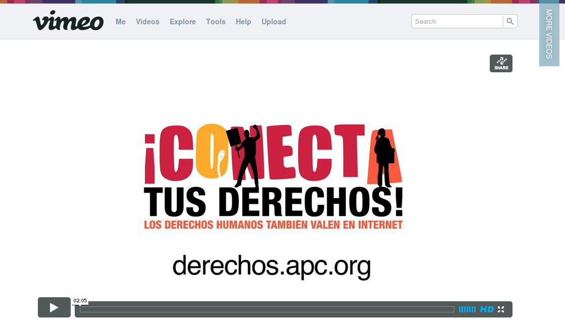Screen dimensions: 565x321
Task: Play the video
Action: pyautogui.click(x=54, y=307)
